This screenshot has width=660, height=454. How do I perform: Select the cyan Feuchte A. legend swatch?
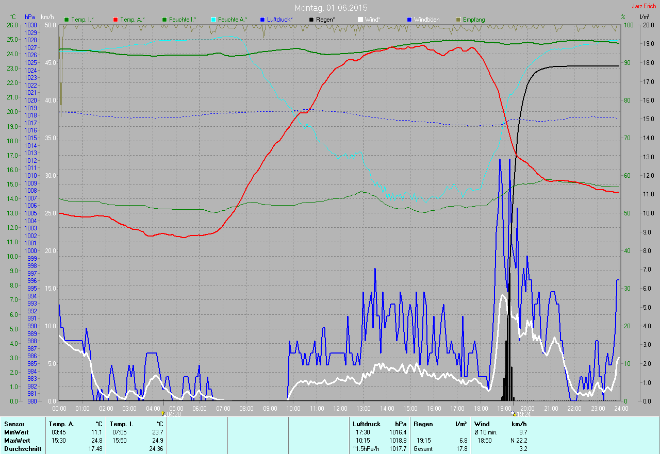(x=213, y=20)
